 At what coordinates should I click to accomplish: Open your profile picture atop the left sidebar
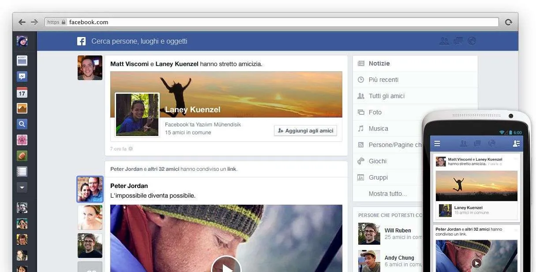pyautogui.click(x=22, y=41)
